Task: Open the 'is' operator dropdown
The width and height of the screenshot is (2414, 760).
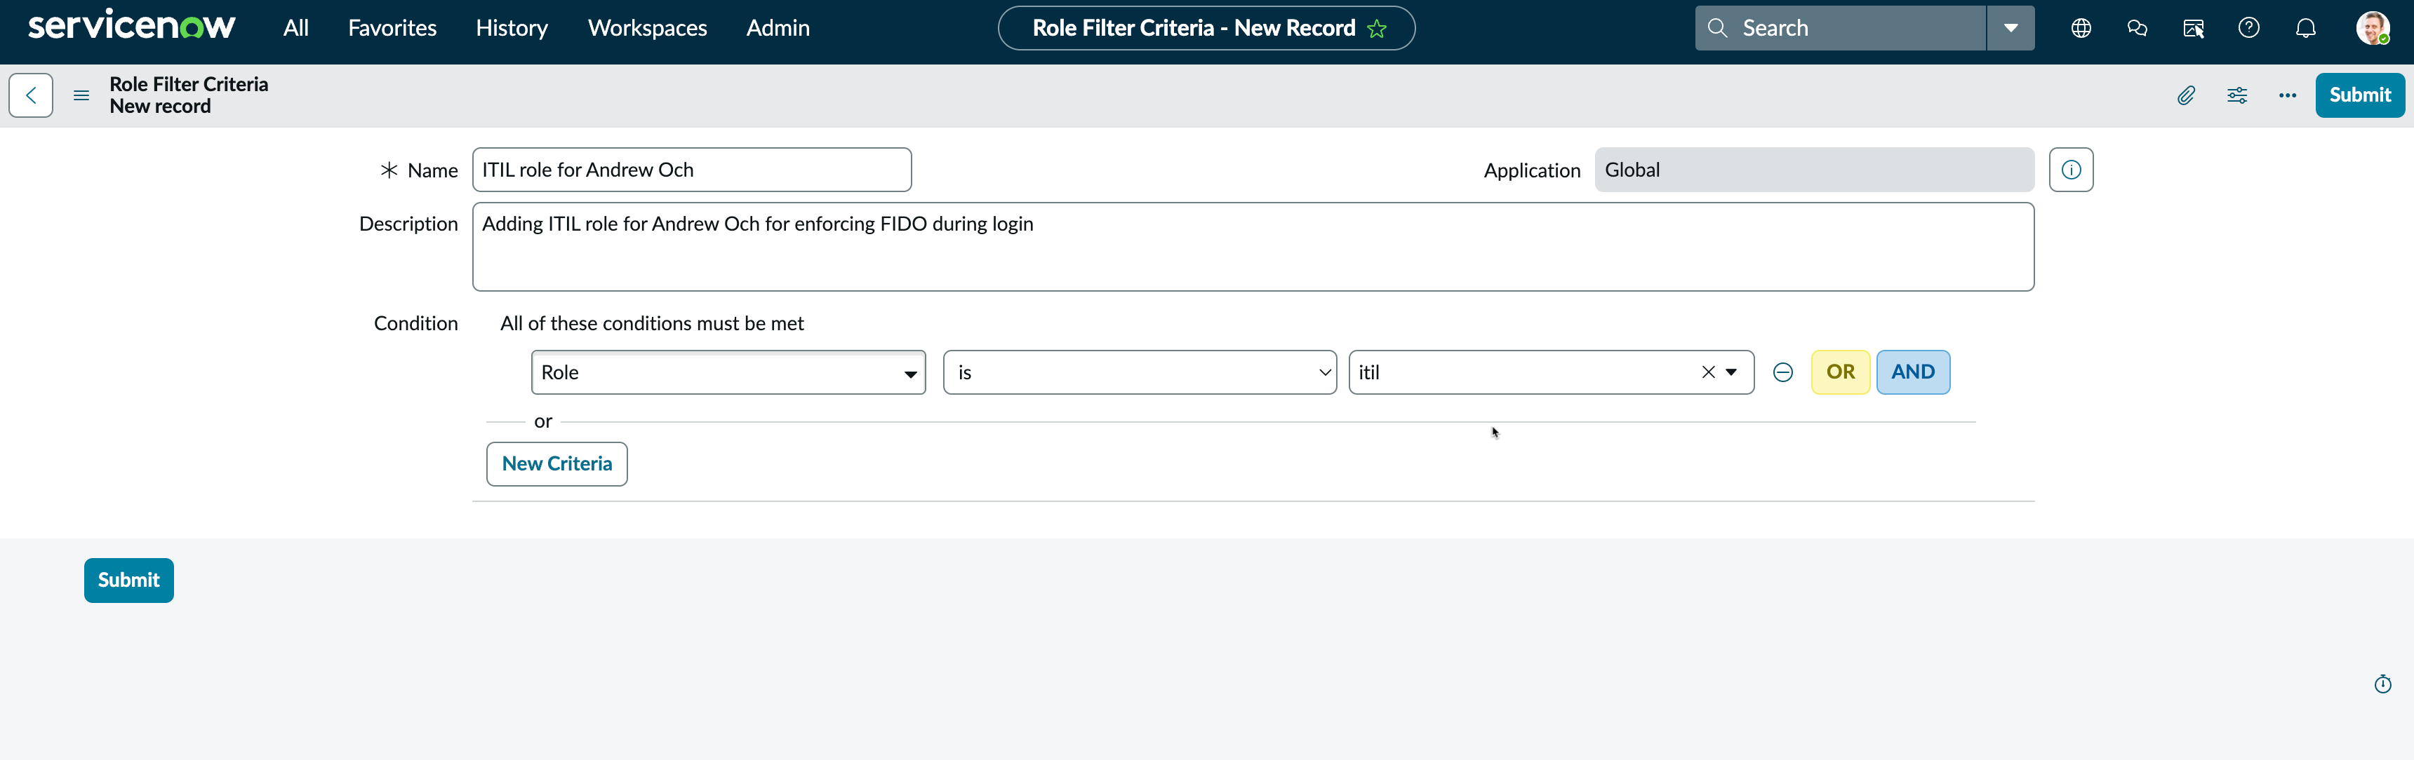Action: [x=1140, y=372]
